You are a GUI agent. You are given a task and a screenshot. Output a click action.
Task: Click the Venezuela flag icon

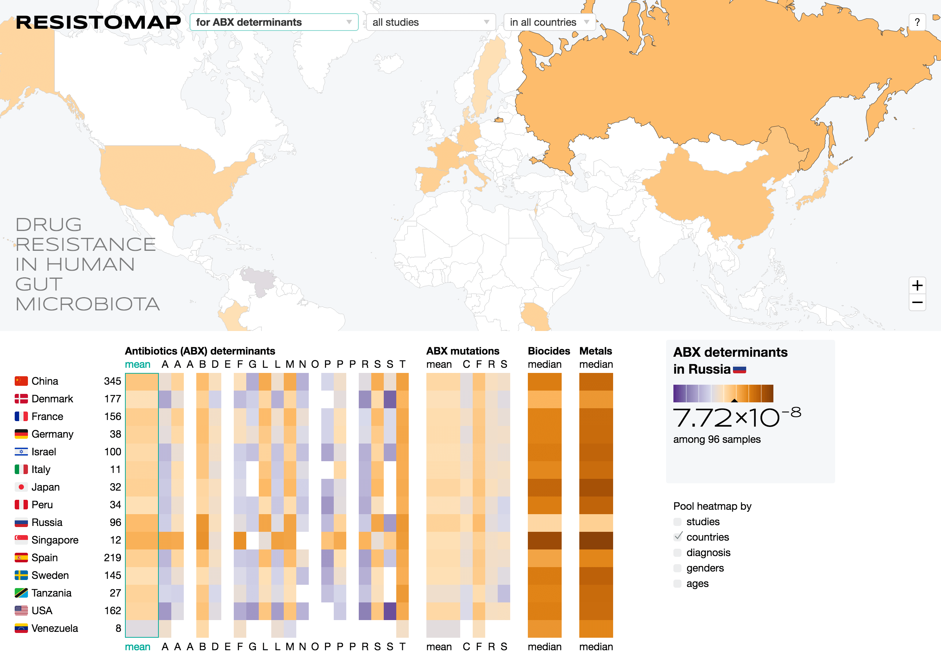(x=21, y=628)
